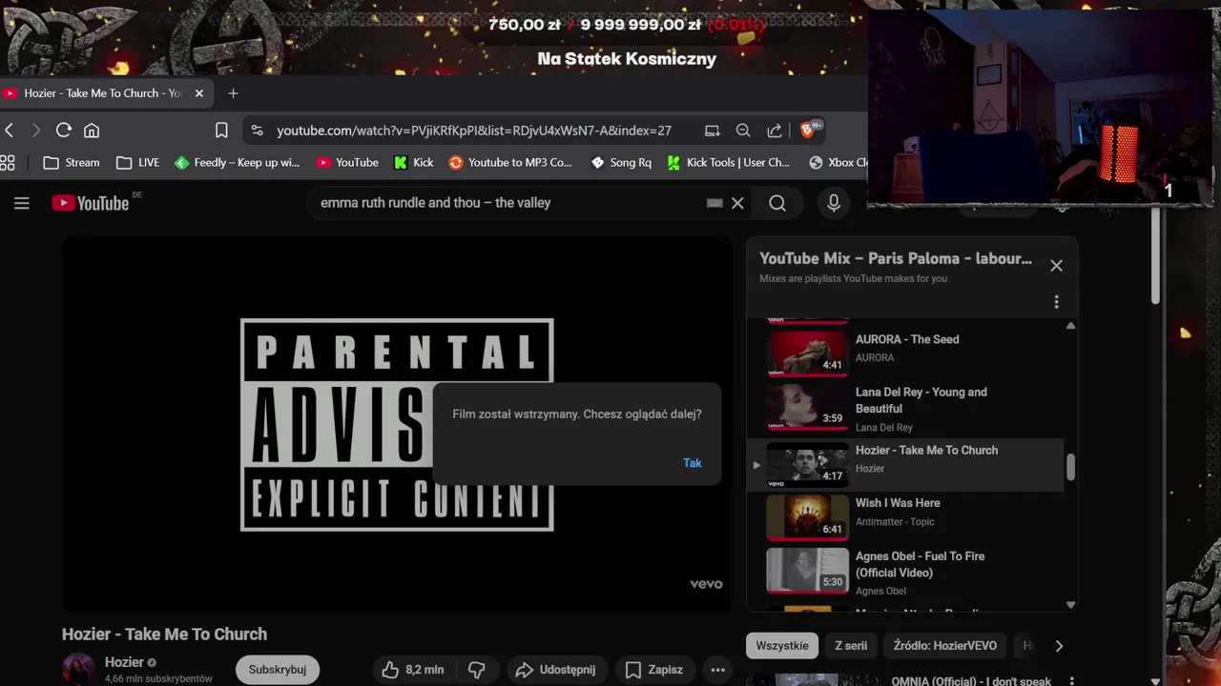Save video with Zapisz button
The height and width of the screenshot is (686, 1221).
coord(654,670)
